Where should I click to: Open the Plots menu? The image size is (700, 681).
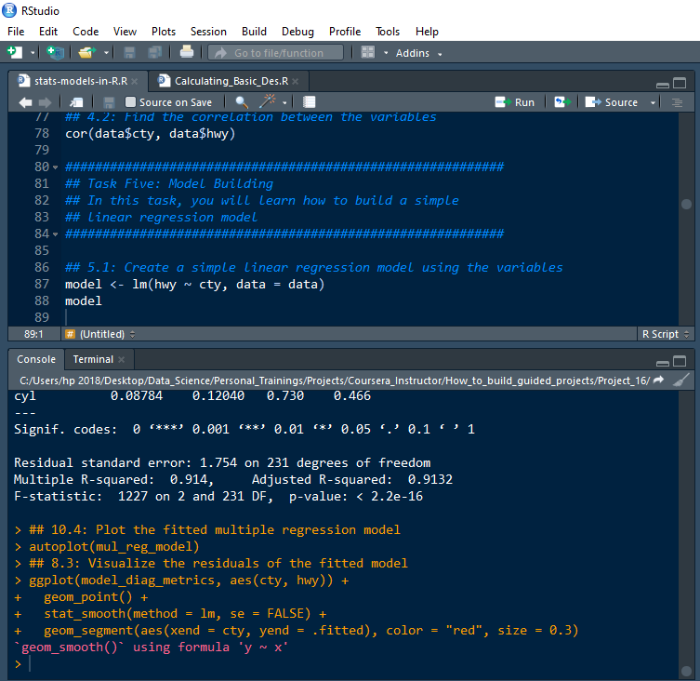point(163,32)
